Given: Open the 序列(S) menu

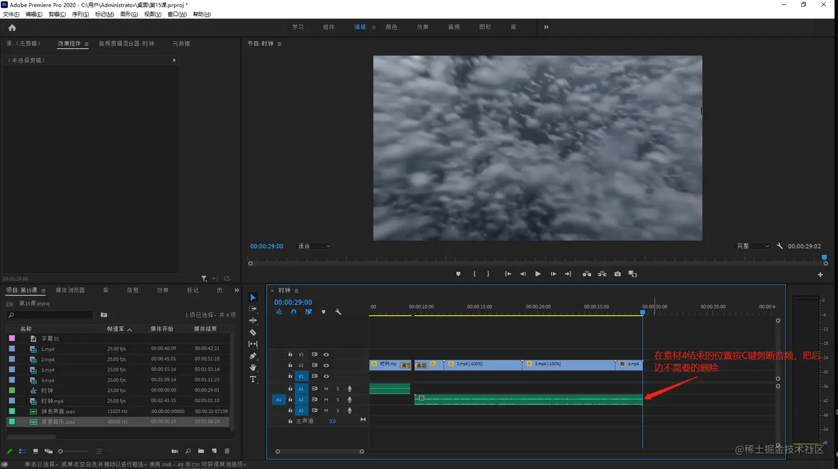Looking at the screenshot, I should pos(80,14).
